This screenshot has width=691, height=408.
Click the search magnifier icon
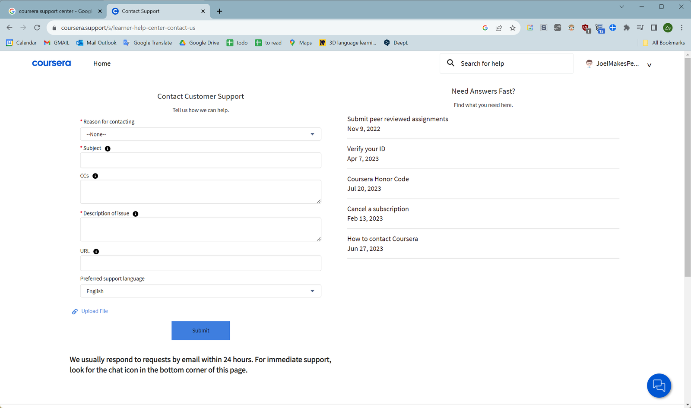click(450, 63)
